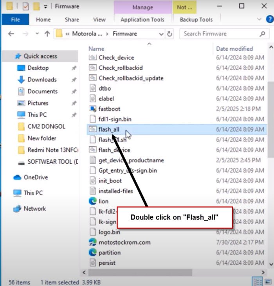Select the lion Edge file icon
Viewport: 274px width, 286px height.
93,201
